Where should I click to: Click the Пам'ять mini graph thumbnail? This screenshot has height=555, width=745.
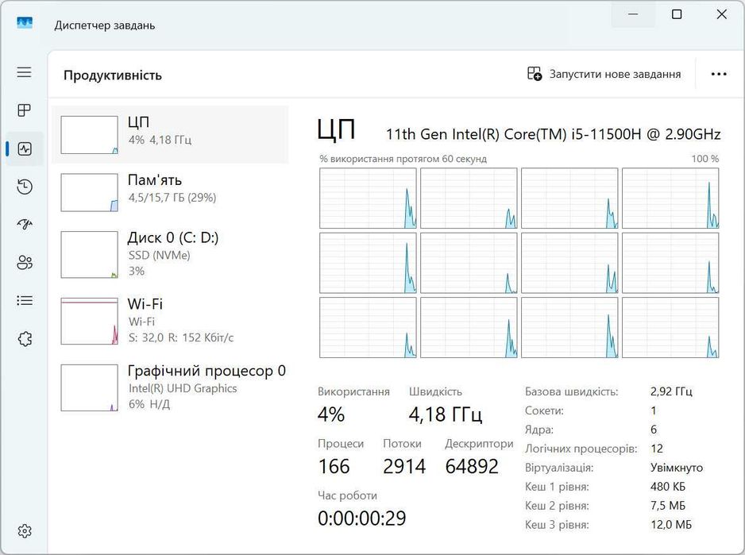89,192
